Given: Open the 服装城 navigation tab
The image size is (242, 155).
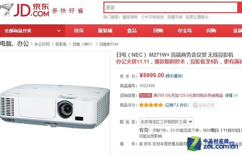Looking at the screenshot, I should pos(105,31).
